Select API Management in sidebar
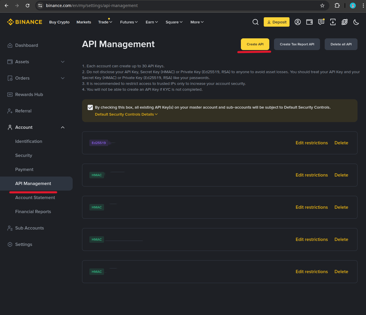 [36, 184]
